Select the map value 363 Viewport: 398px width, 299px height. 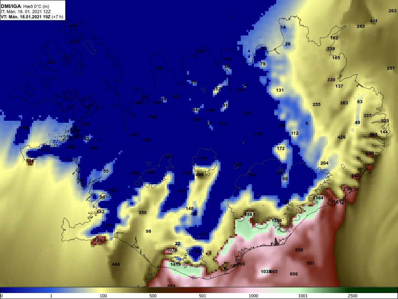click(344, 103)
